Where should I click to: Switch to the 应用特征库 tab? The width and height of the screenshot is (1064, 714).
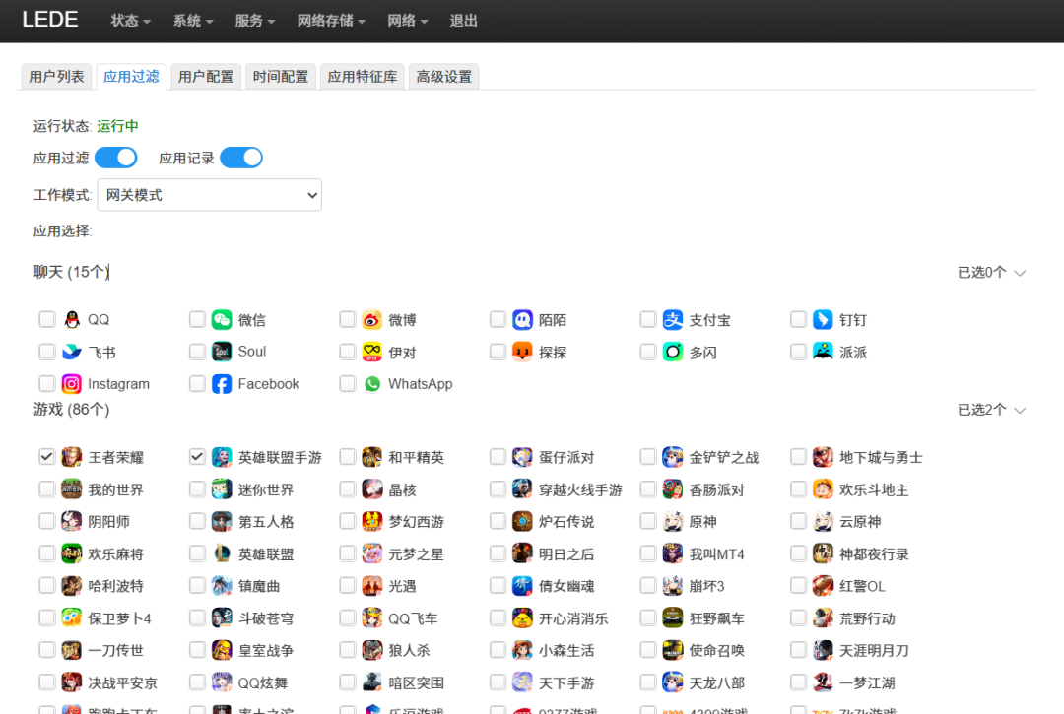pos(362,76)
